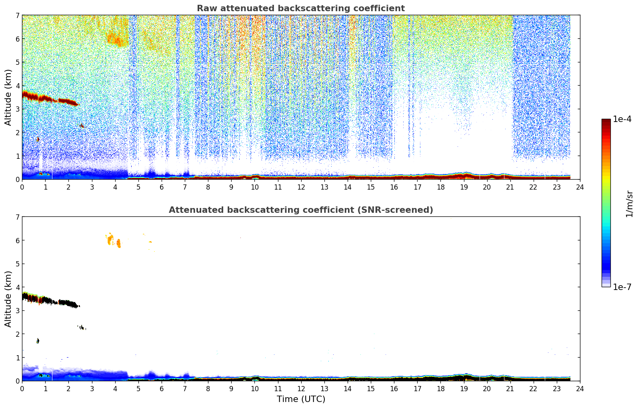The width and height of the screenshot is (638, 408).
Task: Select the "1/m/sr" colorbar unit label
Action: pyautogui.click(x=629, y=204)
